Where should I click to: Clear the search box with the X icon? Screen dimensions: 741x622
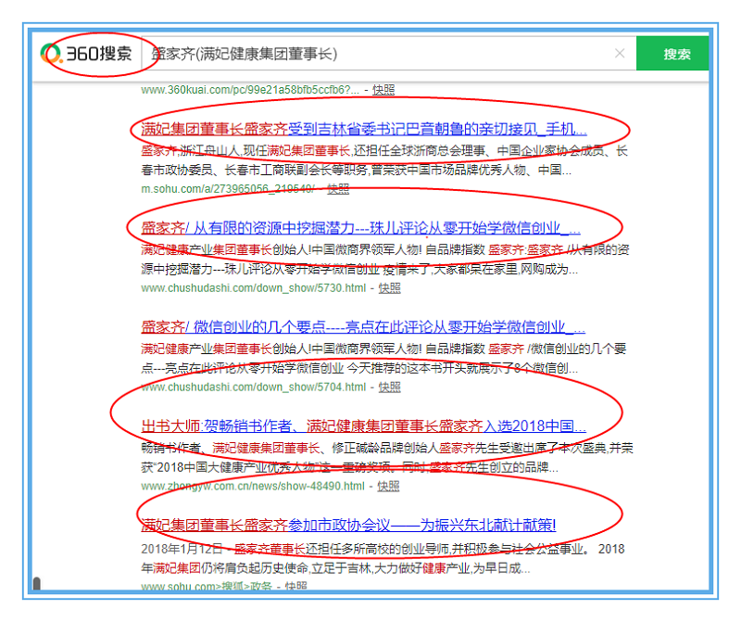[619, 54]
